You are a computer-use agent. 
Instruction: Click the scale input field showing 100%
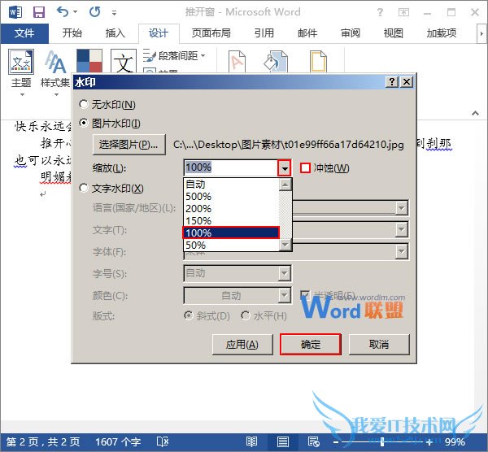point(231,167)
